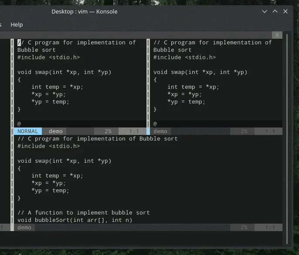Click 'void swap' line in top-right pane
This screenshot has width=299, height=255.
tap(200, 72)
